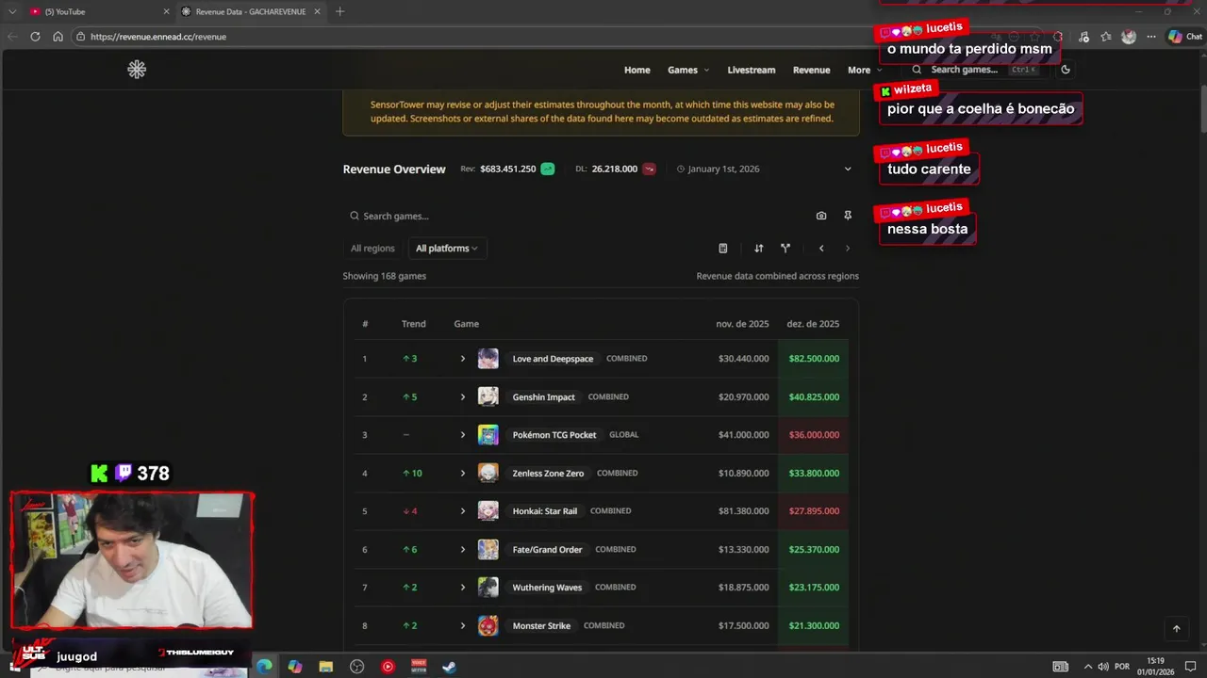Expand the Fate/Grand Order row
Viewport: 1207px width, 678px height.
pos(463,549)
